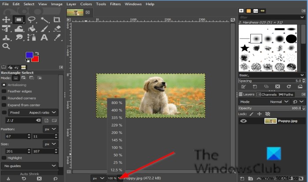Select the Text tool
Viewport: 308px width, 182px height.
(44, 37)
